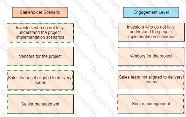Click 'Vendors for the project' text, right column
The height and width of the screenshot is (117, 186).
(x=151, y=56)
